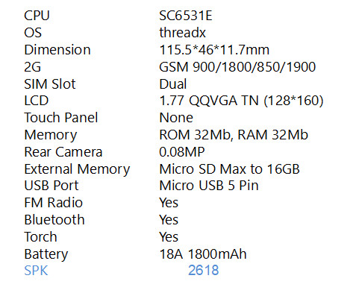
Task: Click the GSM 900/1800/850/1900 value
Action: tap(237, 67)
